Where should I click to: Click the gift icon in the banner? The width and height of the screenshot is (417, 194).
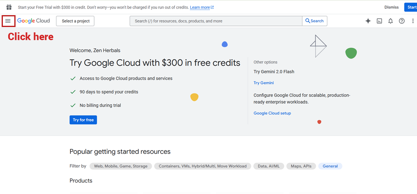point(9,7)
